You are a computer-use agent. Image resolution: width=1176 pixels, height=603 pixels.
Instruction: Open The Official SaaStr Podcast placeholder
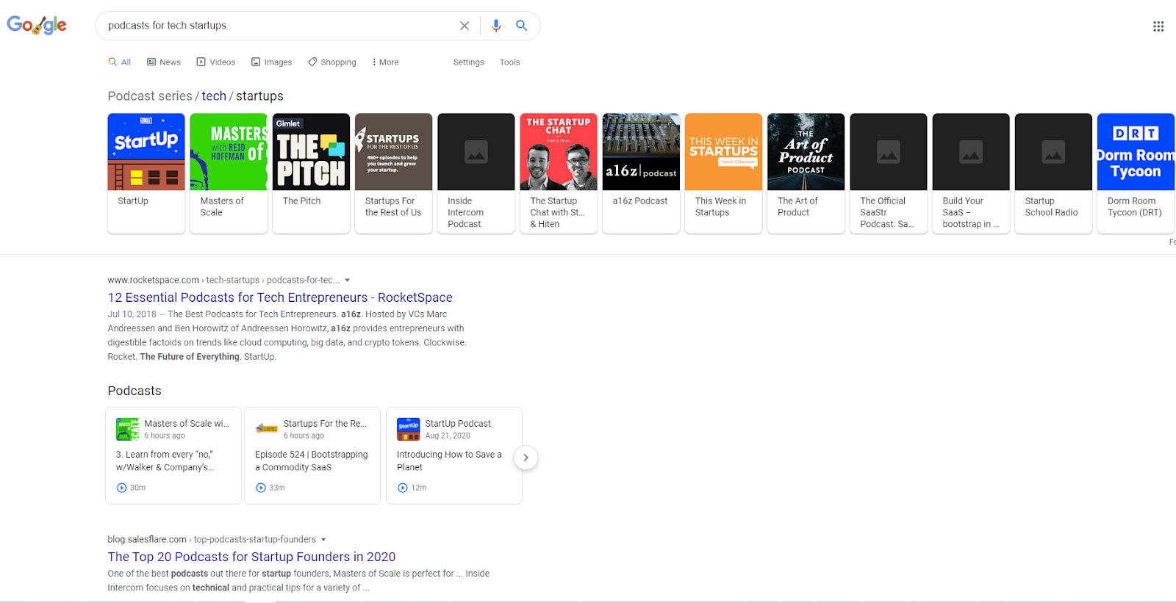[889, 152]
